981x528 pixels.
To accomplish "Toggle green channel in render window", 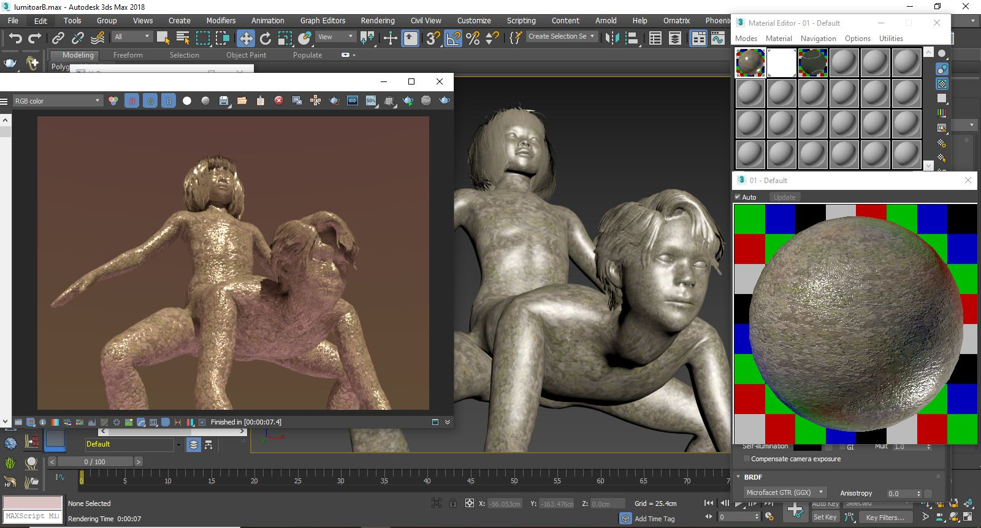I will (x=150, y=100).
